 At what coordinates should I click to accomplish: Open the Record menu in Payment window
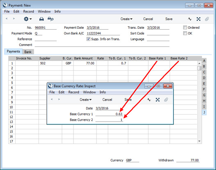[28, 11]
